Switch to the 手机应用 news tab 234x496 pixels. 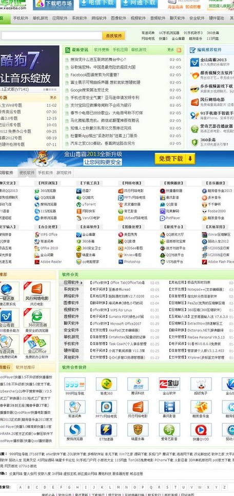pyautogui.click(x=121, y=50)
